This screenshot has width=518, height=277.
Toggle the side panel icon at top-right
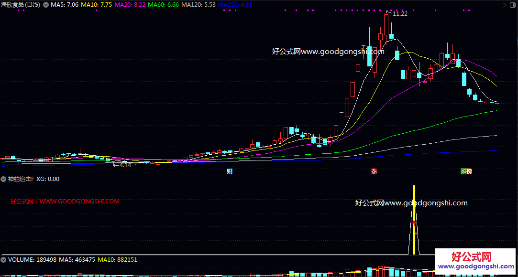[x=512, y=5]
